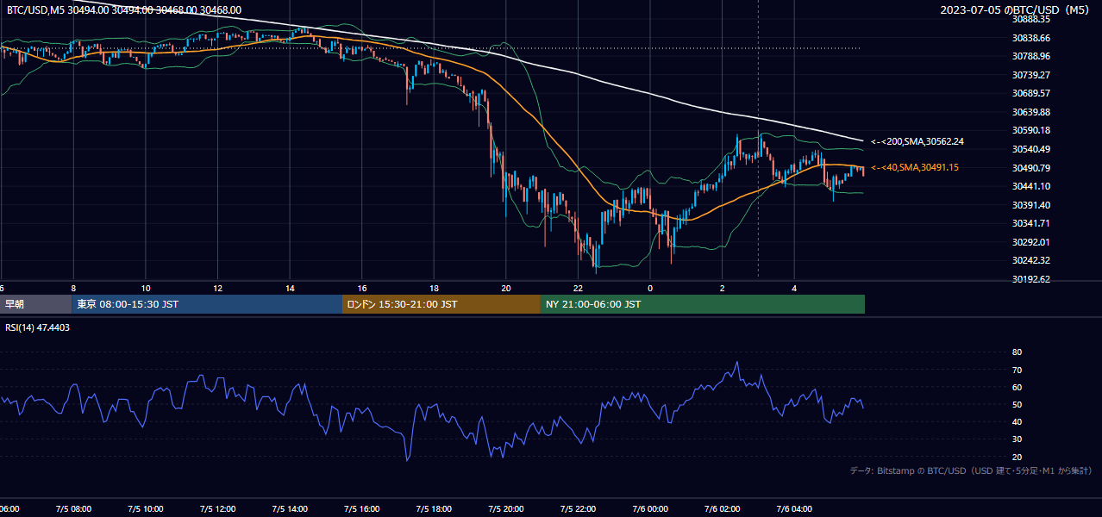This screenshot has height=517, width=1102.
Task: Click the price axis value 30838.66
Action: click(1030, 38)
